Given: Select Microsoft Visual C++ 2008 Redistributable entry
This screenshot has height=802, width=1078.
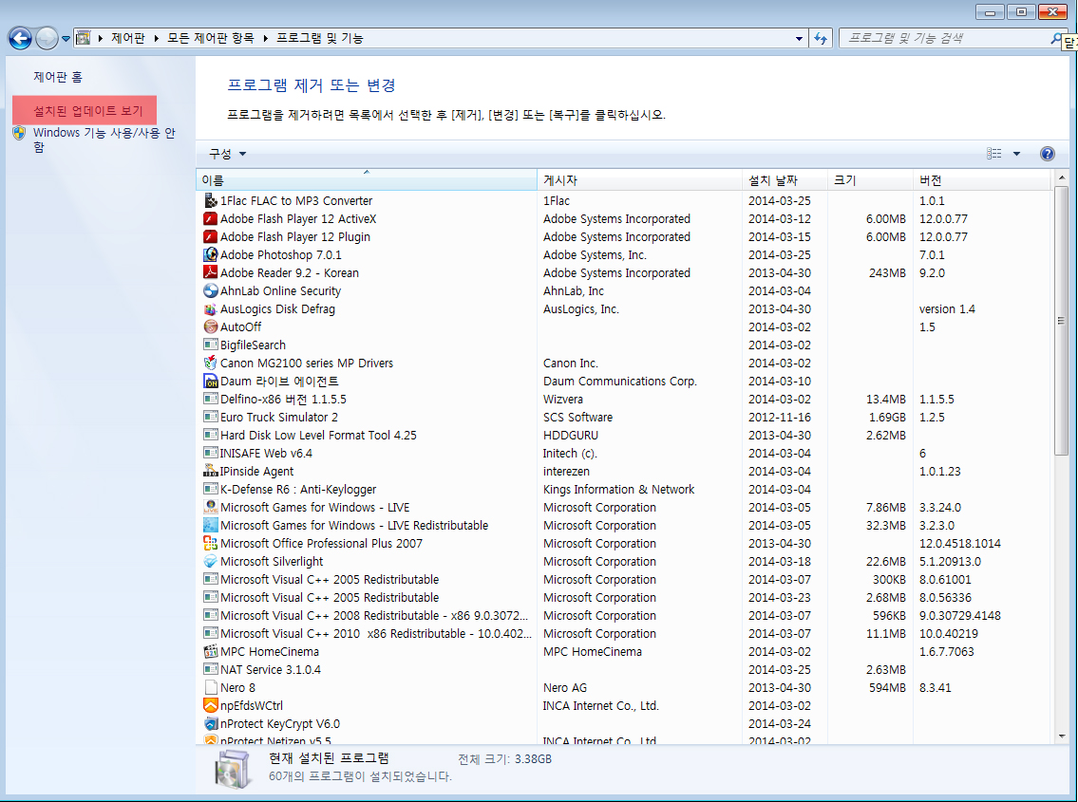Looking at the screenshot, I should click(624, 615).
